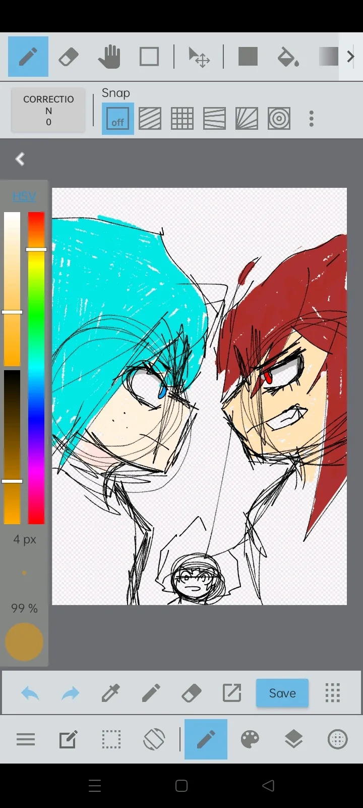Select the rectangle shape tool

click(x=149, y=57)
